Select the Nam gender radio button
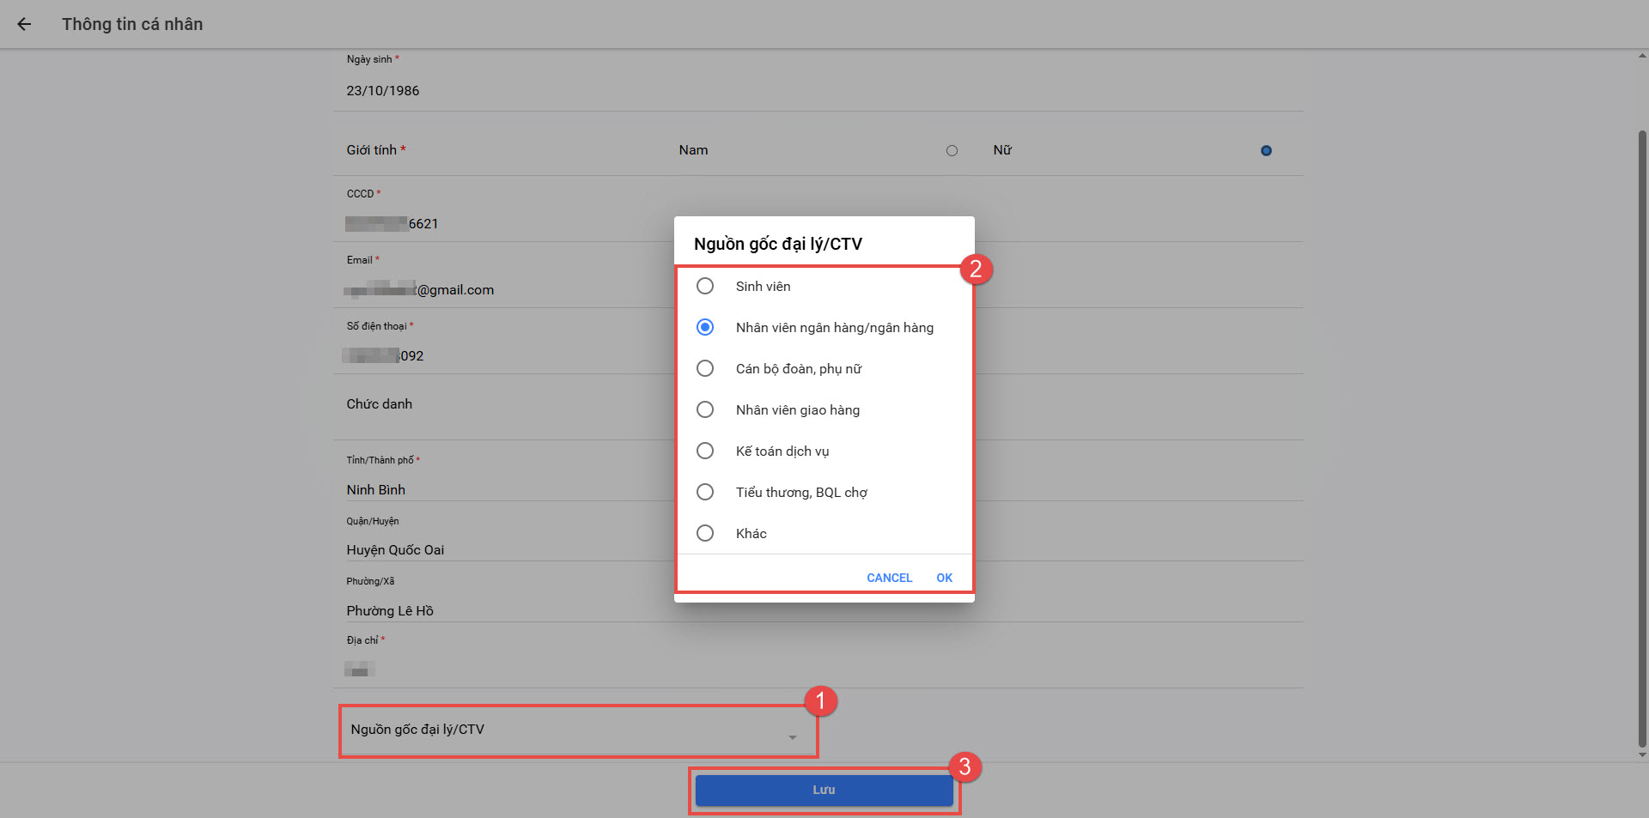The image size is (1649, 818). coord(952,151)
